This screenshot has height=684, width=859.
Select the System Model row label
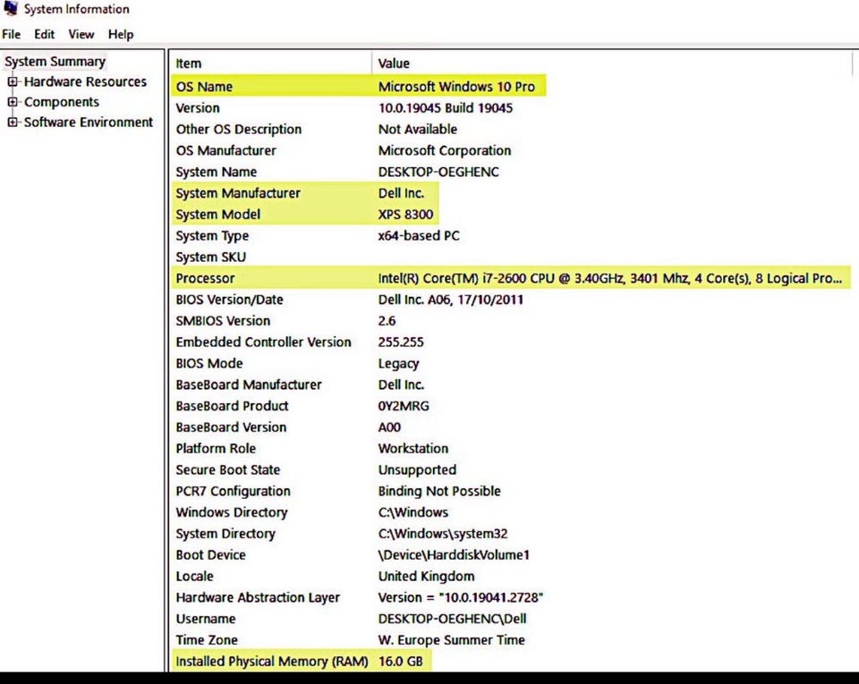(x=218, y=215)
